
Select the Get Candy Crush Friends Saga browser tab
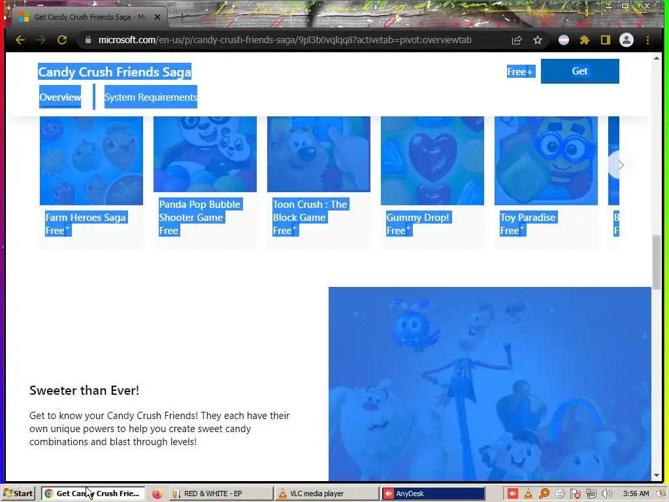click(90, 17)
